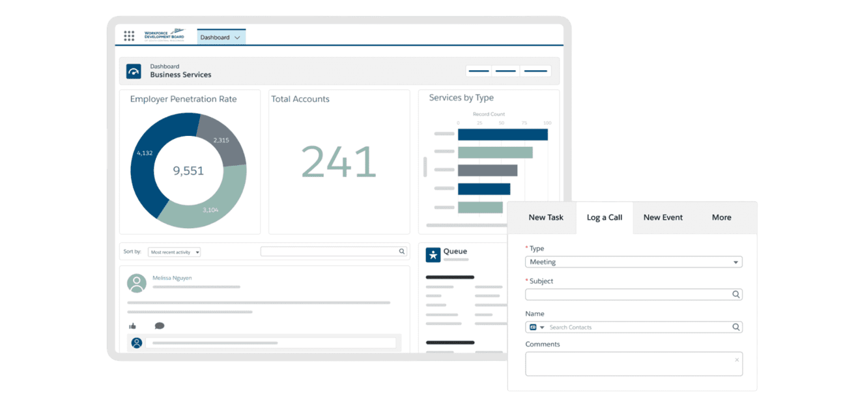Click the feed search input box
Image resolution: width=841 pixels, height=416 pixels.
click(329, 252)
